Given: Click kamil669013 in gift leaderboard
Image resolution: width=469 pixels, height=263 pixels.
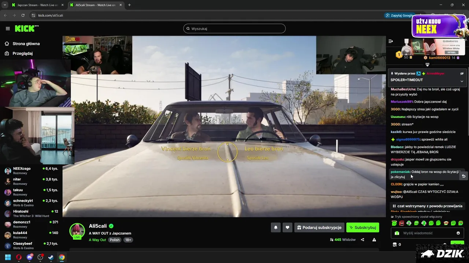Looking at the screenshot, I should coord(439,58).
